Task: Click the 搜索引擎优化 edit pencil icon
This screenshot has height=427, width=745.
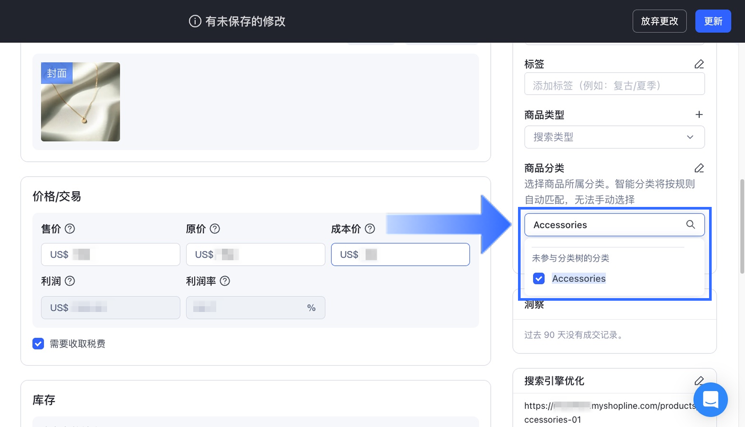Action: pos(699,381)
